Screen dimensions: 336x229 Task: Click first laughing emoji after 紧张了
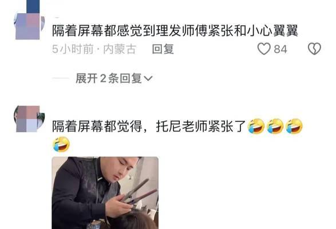(x=256, y=126)
